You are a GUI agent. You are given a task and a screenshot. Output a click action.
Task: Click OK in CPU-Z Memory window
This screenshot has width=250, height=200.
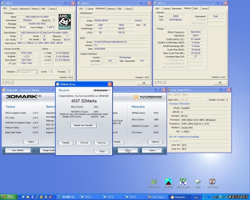220,83
